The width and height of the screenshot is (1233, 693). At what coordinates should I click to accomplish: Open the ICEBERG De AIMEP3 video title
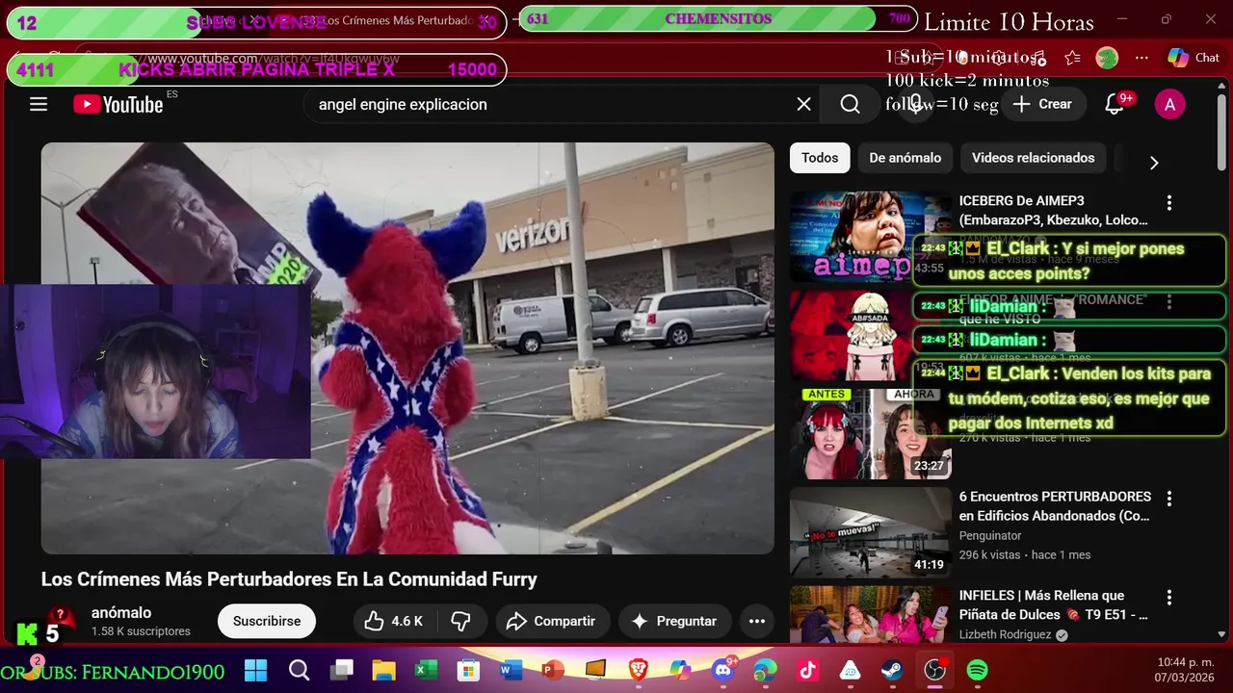[1054, 210]
